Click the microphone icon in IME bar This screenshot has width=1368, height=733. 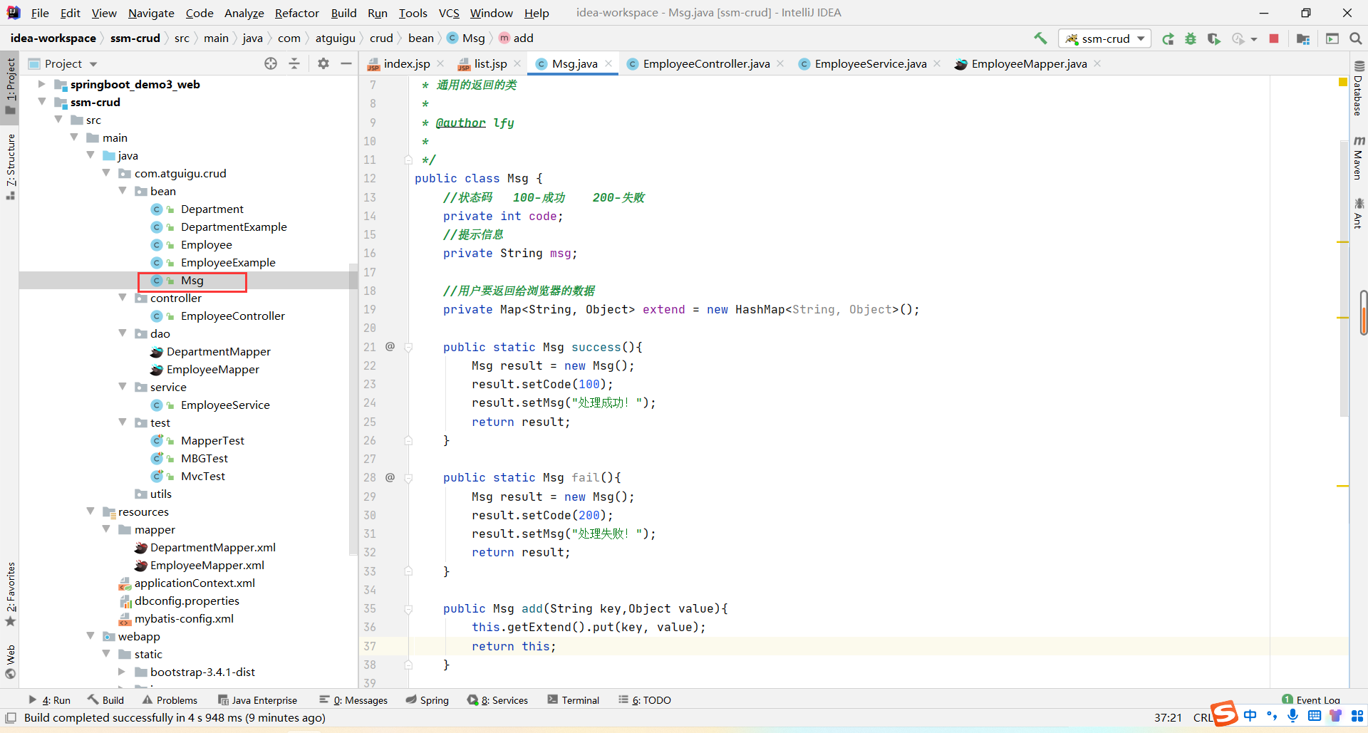coord(1292,715)
